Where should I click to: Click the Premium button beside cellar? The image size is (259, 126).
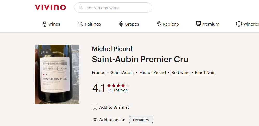141,120
